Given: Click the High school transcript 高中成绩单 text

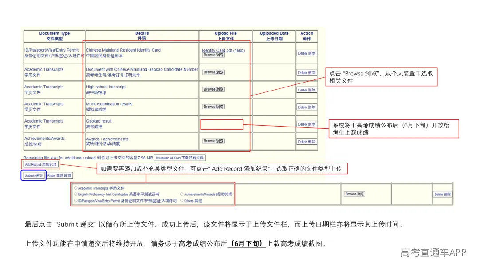Looking at the screenshot, I should click(x=106, y=90).
